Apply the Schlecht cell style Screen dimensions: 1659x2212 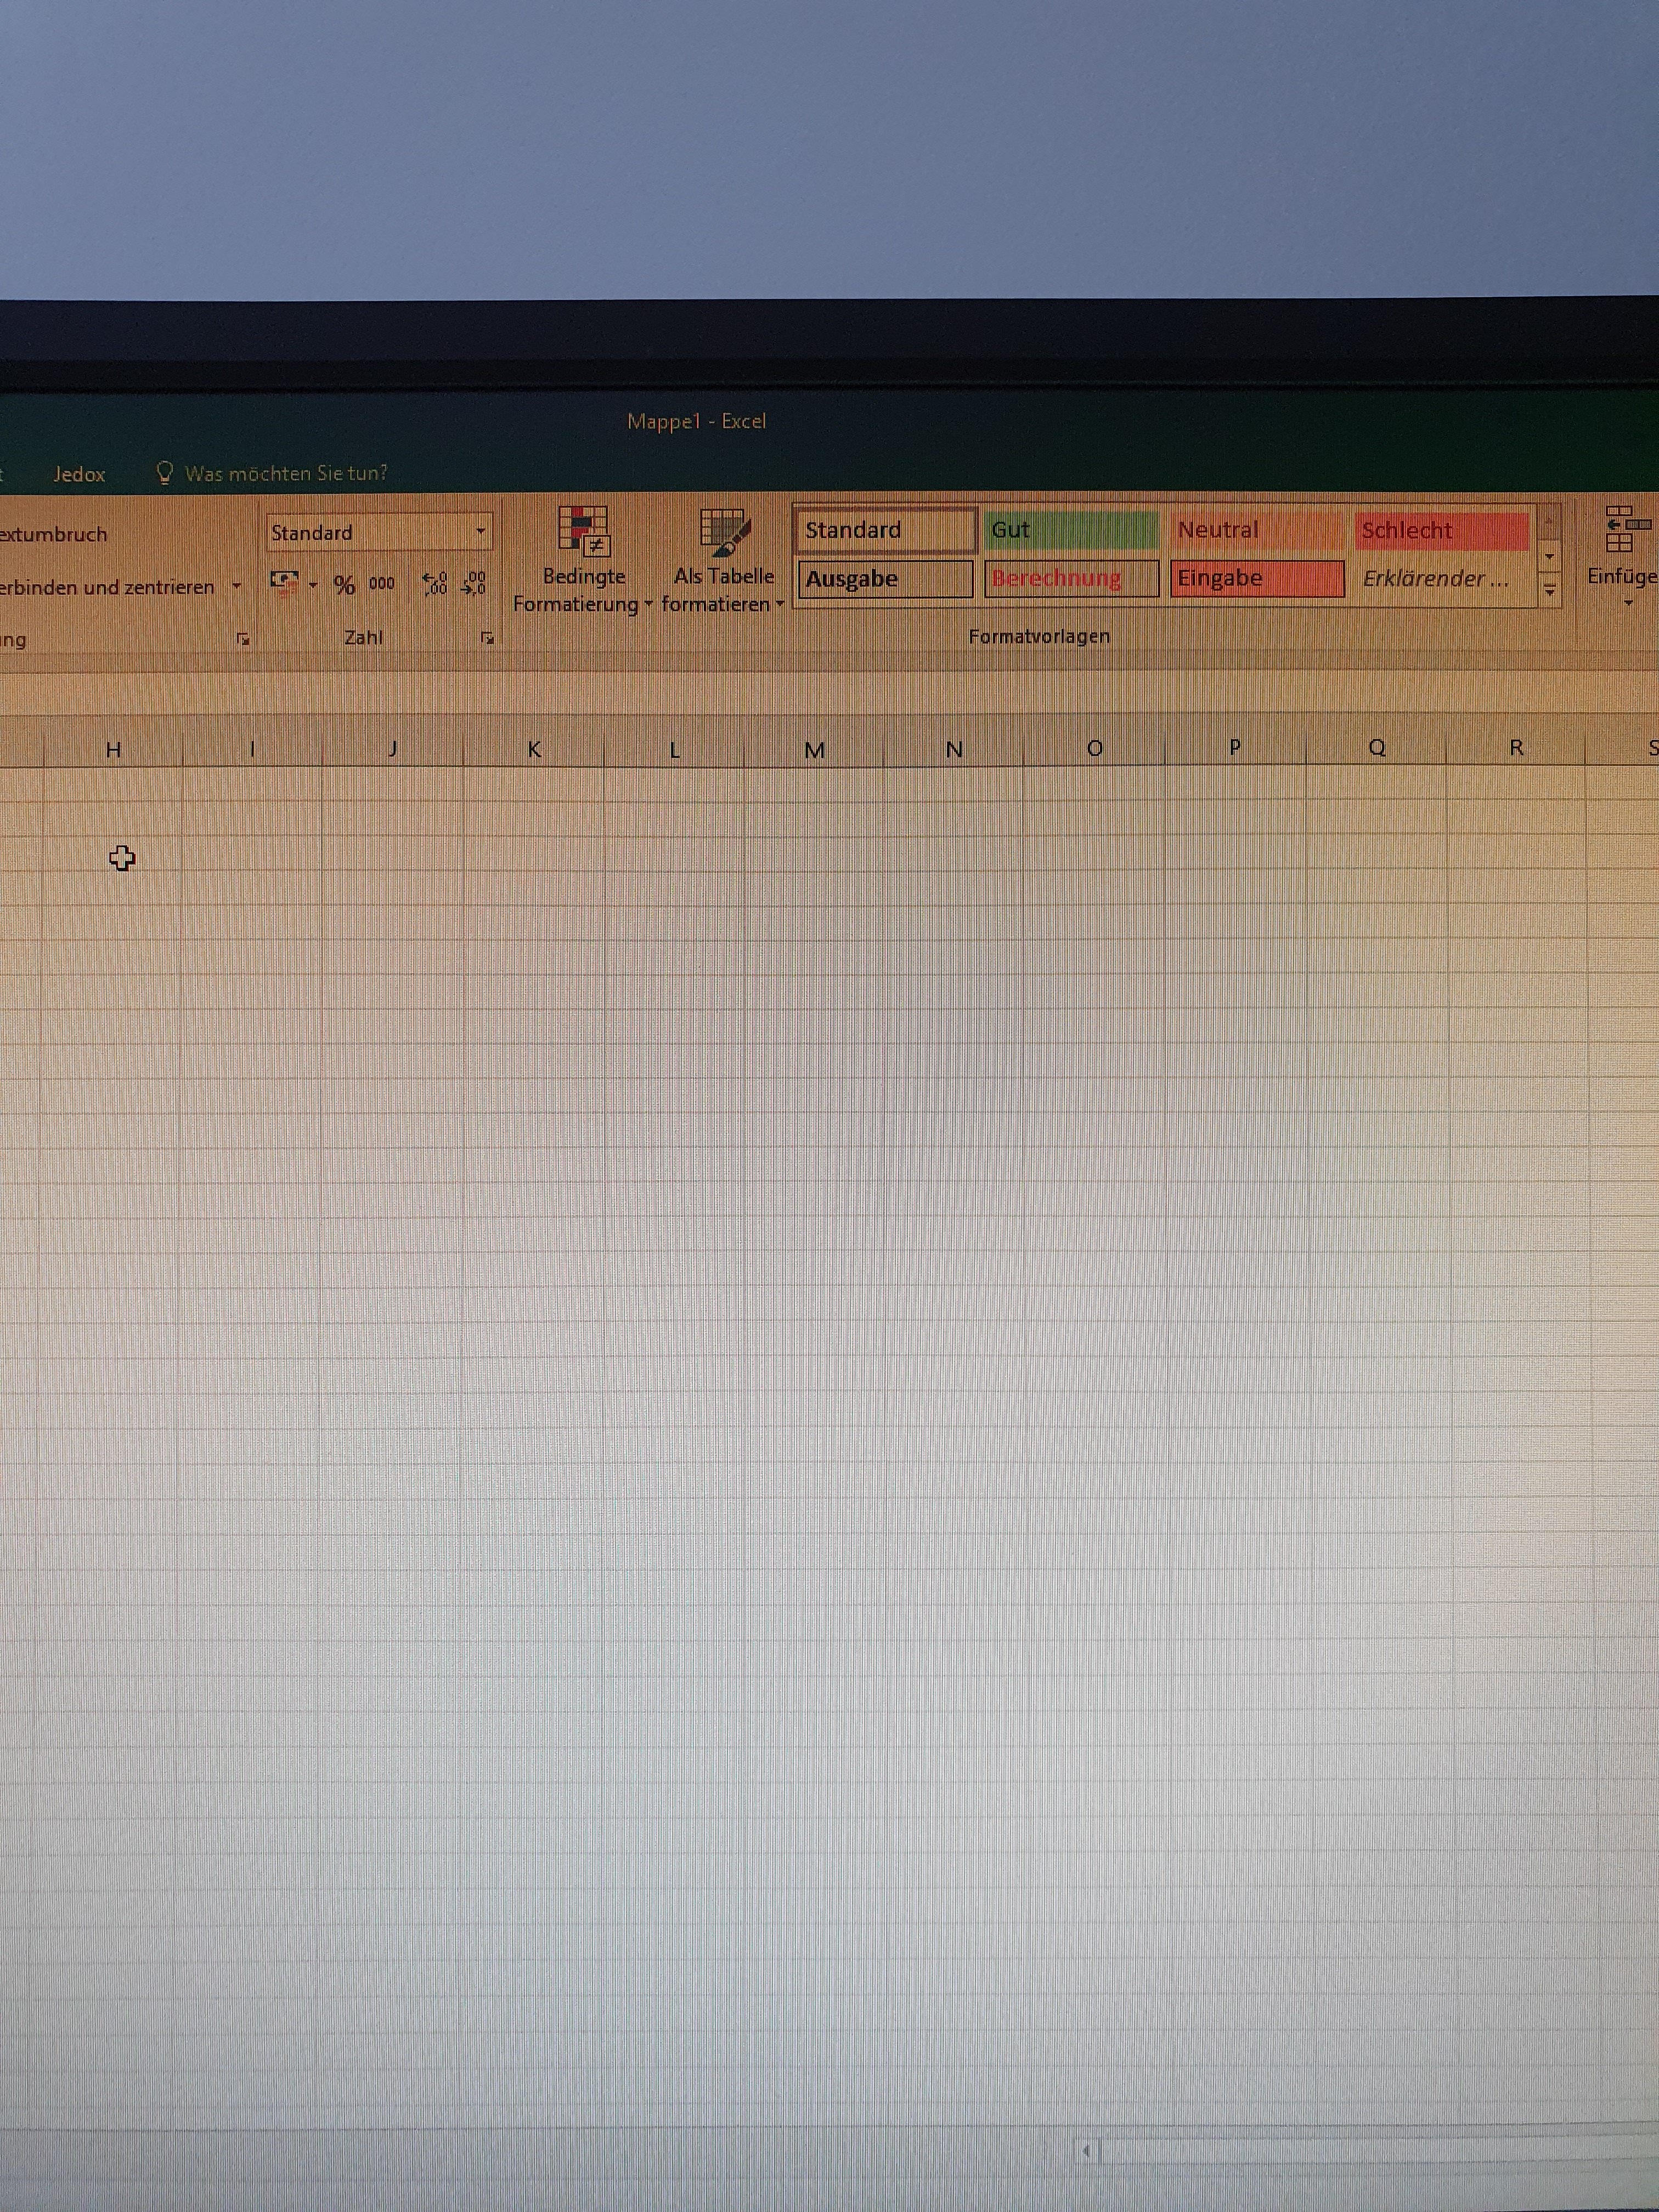coord(1441,530)
